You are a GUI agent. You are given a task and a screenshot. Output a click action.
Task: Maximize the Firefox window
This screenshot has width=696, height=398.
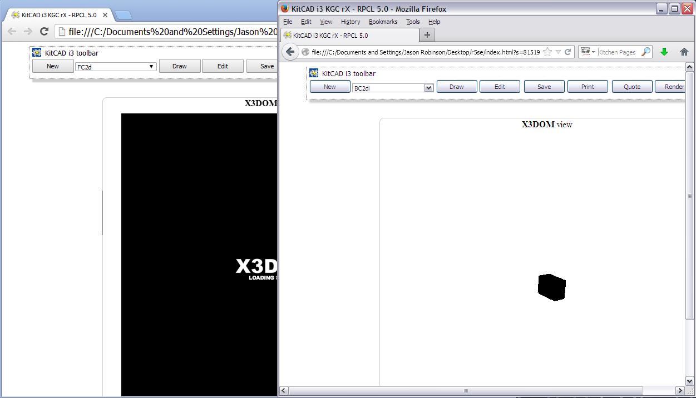coord(674,8)
